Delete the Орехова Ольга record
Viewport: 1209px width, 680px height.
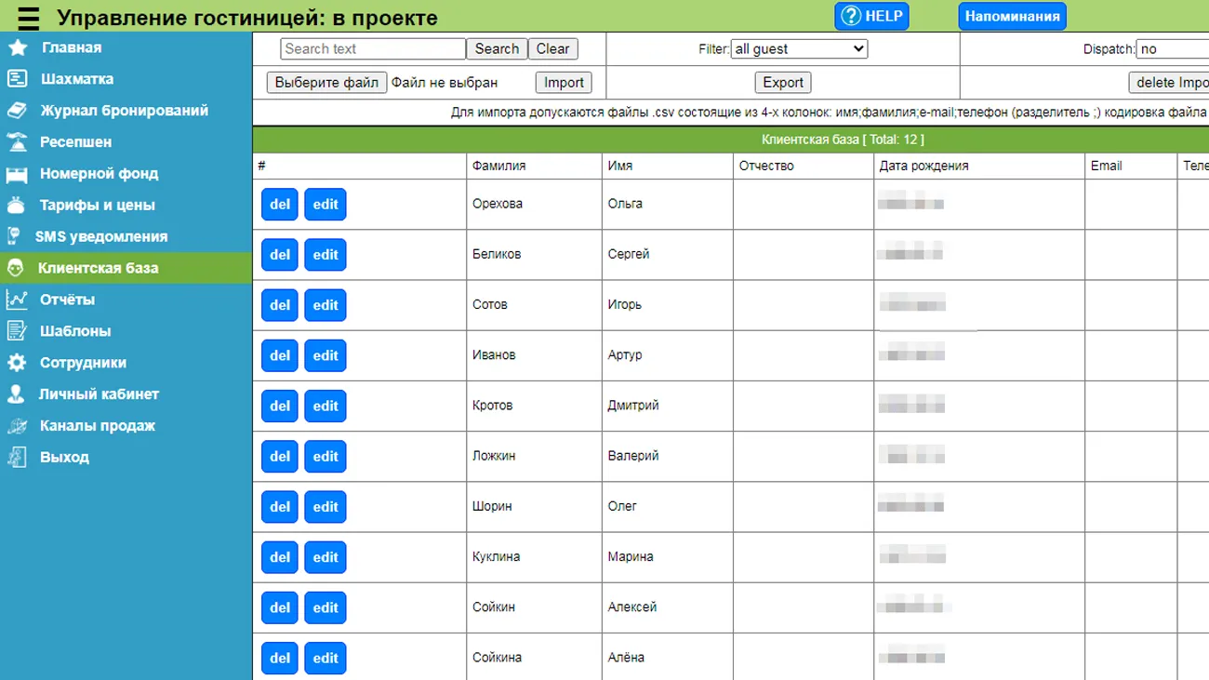click(280, 205)
